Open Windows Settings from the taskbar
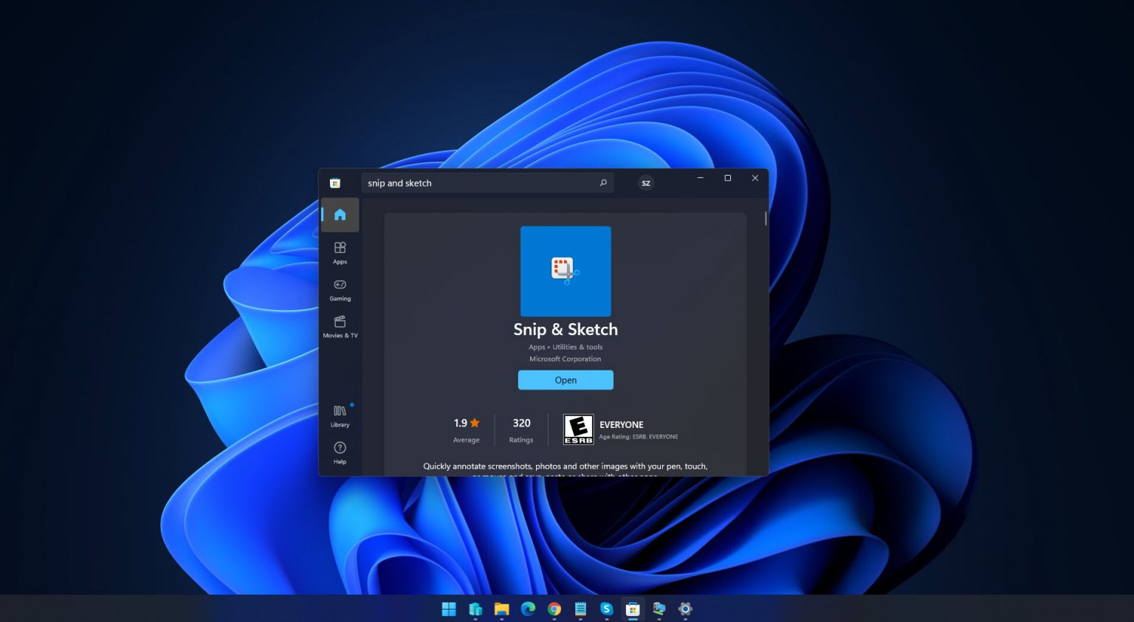Viewport: 1134px width, 622px height. [684, 609]
